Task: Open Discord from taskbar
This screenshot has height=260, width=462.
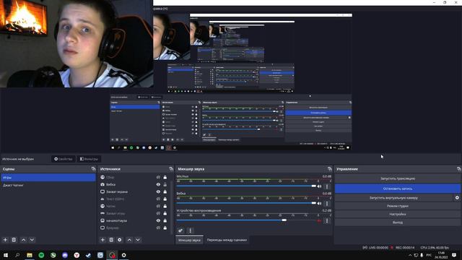Action: coord(65,255)
